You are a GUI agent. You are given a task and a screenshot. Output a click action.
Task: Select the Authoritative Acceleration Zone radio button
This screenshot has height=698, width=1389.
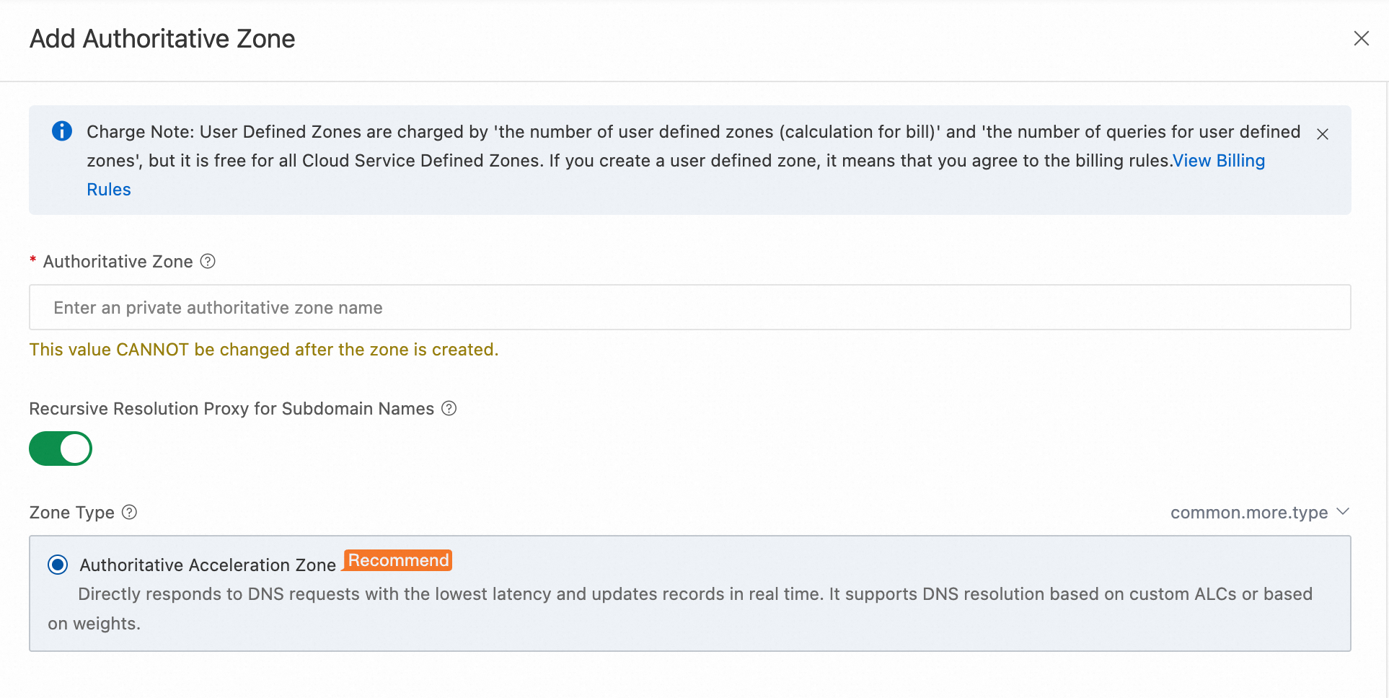pos(58,565)
